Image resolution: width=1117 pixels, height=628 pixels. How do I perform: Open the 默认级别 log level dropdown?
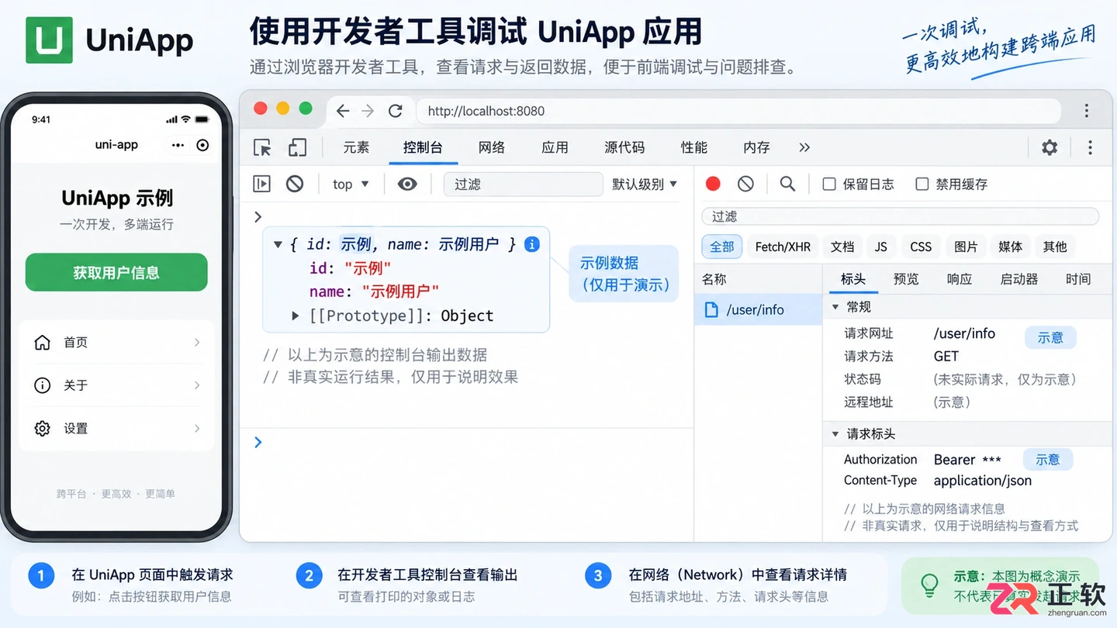pyautogui.click(x=645, y=184)
